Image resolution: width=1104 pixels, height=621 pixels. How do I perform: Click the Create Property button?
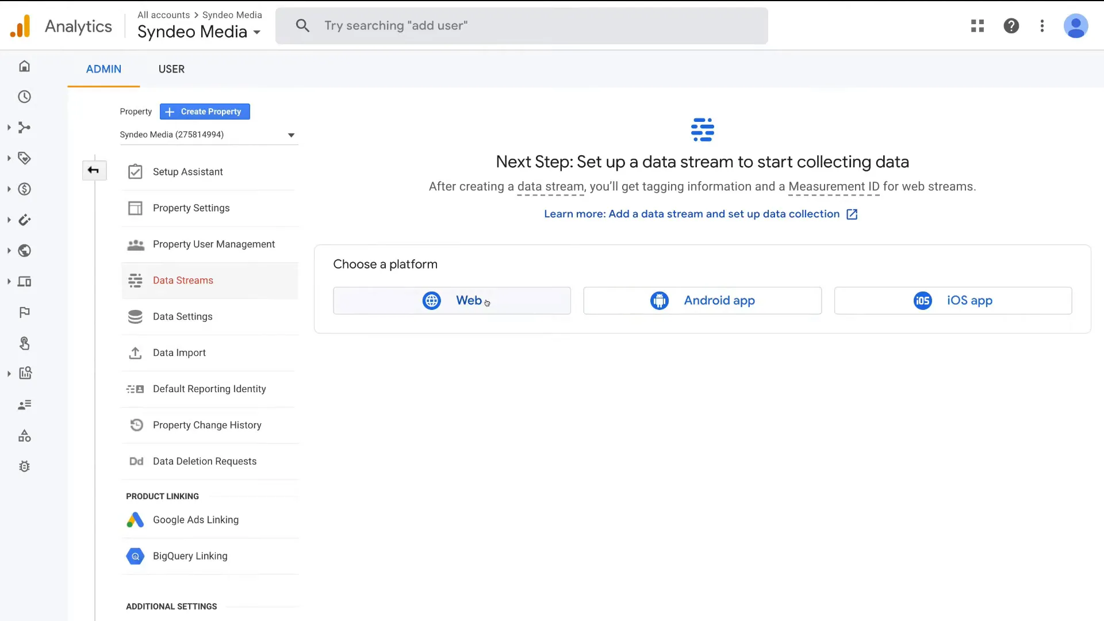pyautogui.click(x=205, y=112)
